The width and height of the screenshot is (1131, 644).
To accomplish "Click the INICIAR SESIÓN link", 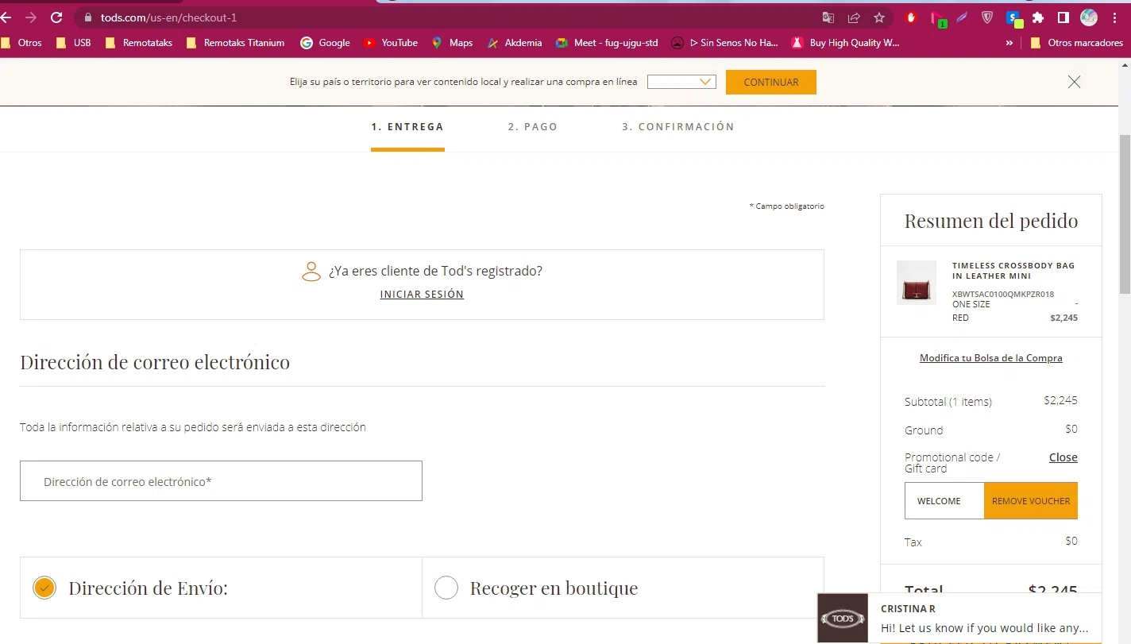I will pos(422,295).
